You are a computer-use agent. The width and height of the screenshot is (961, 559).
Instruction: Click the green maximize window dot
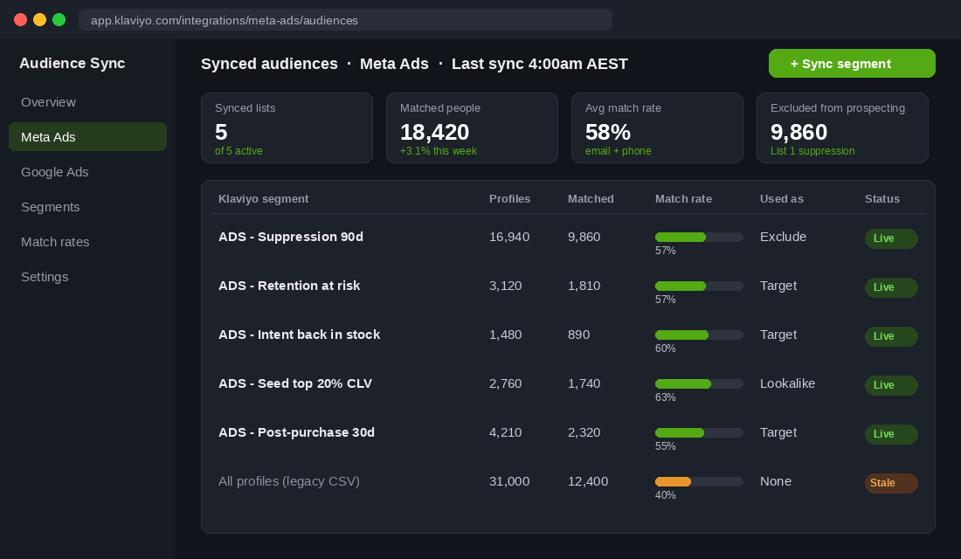[59, 19]
